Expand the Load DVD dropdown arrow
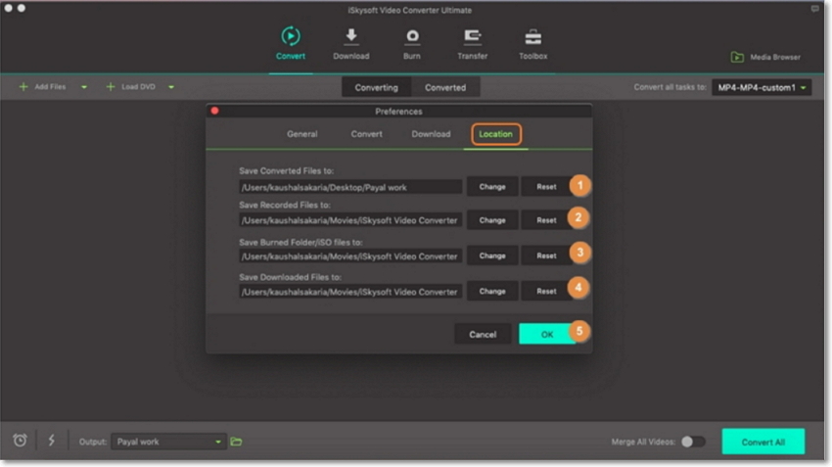The image size is (832, 467). (171, 87)
